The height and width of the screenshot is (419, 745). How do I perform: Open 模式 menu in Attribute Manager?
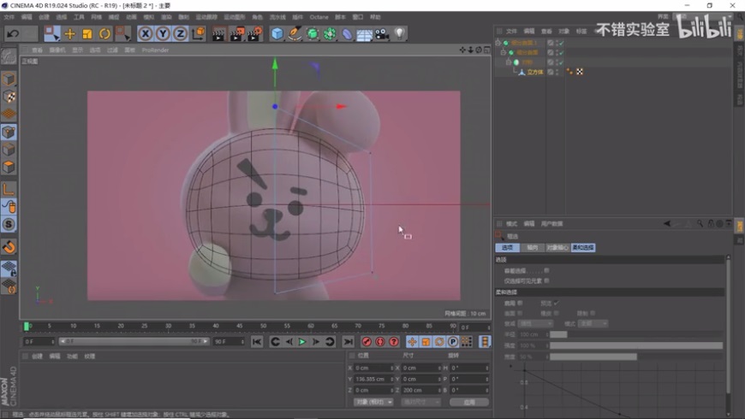(511, 223)
